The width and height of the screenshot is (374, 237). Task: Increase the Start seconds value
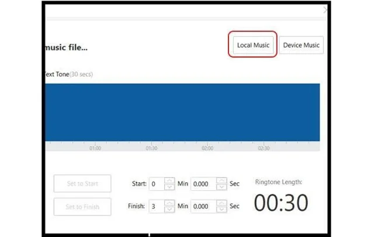(x=221, y=181)
